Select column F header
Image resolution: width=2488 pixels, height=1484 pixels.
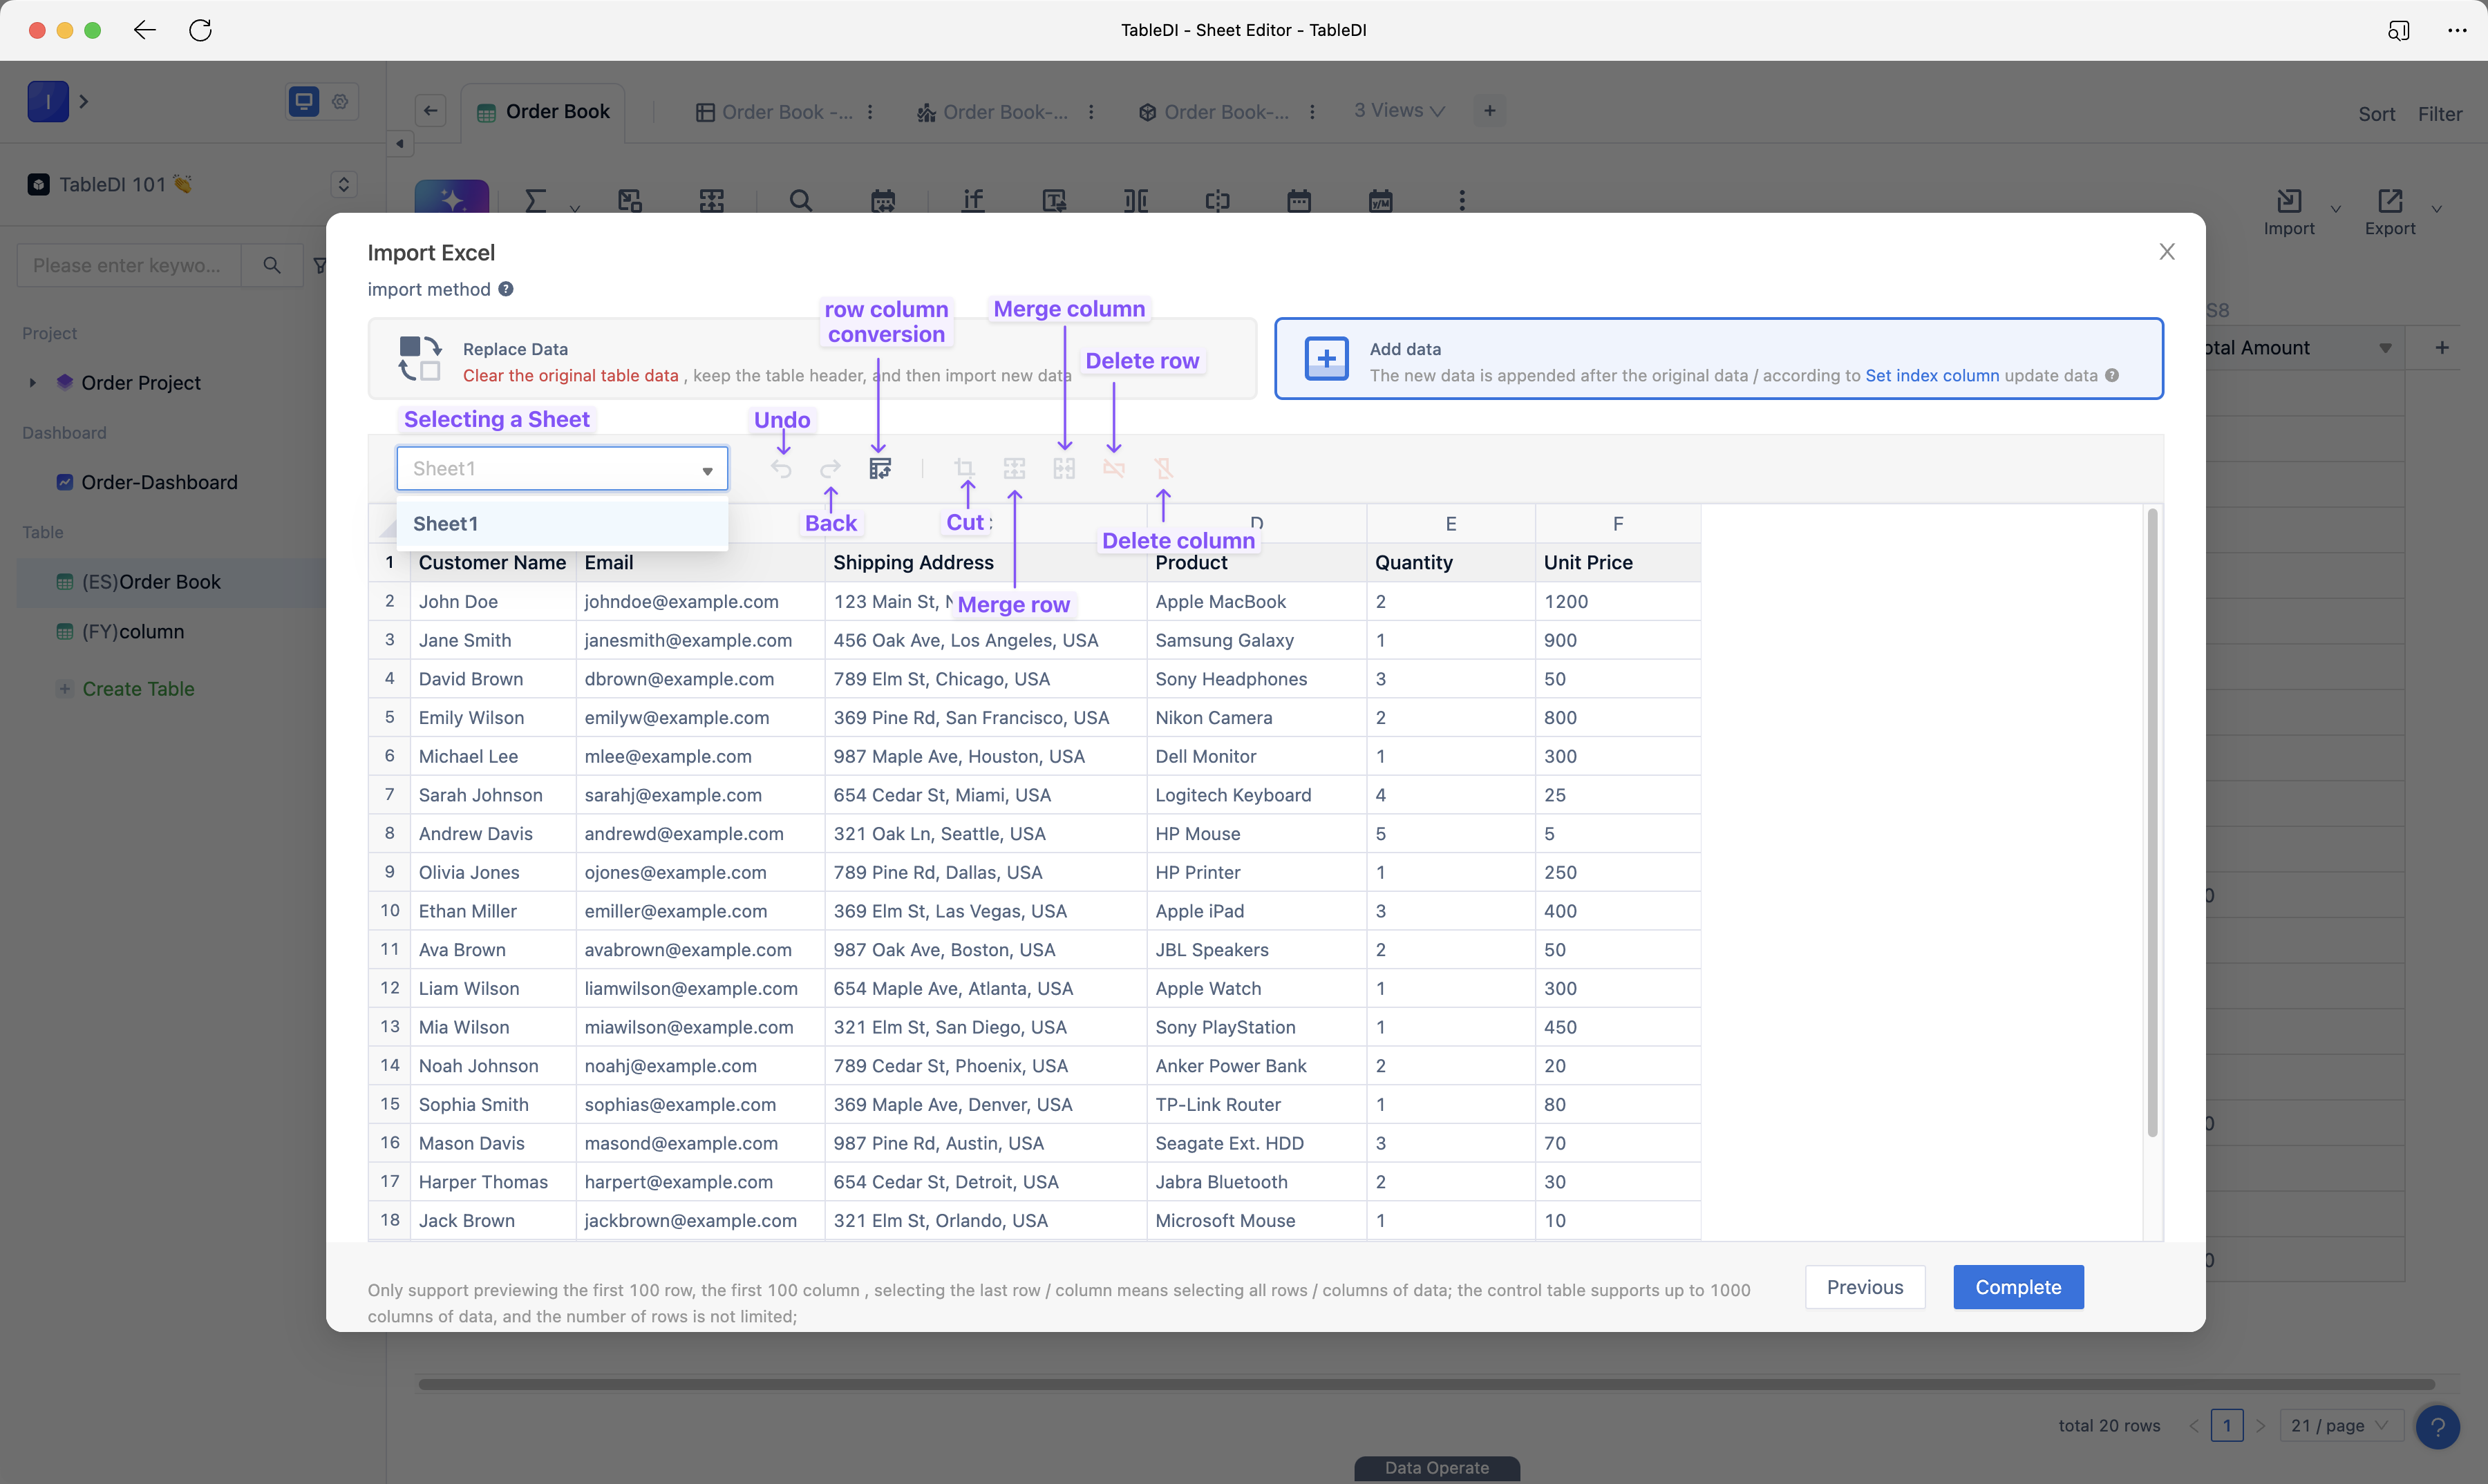(x=1618, y=523)
